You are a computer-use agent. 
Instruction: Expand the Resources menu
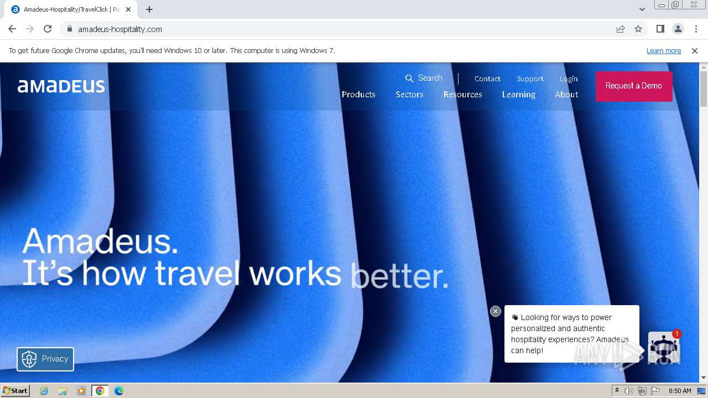click(x=462, y=95)
